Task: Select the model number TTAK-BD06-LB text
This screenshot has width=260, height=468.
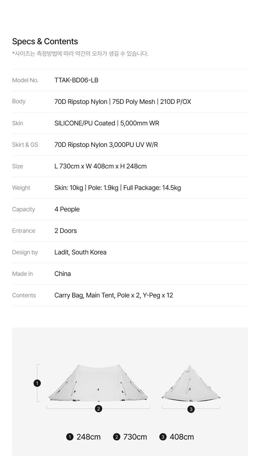Action: click(76, 80)
